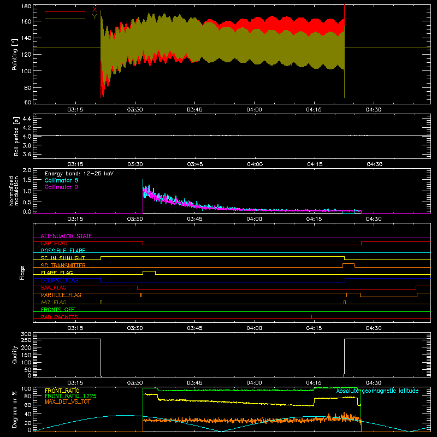Select the Roll period axis title

pos(16,136)
